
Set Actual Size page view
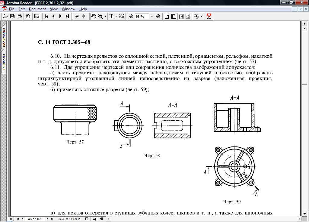click(x=167, y=16)
